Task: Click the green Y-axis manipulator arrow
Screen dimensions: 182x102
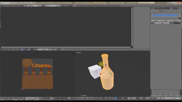Action: click(111, 74)
